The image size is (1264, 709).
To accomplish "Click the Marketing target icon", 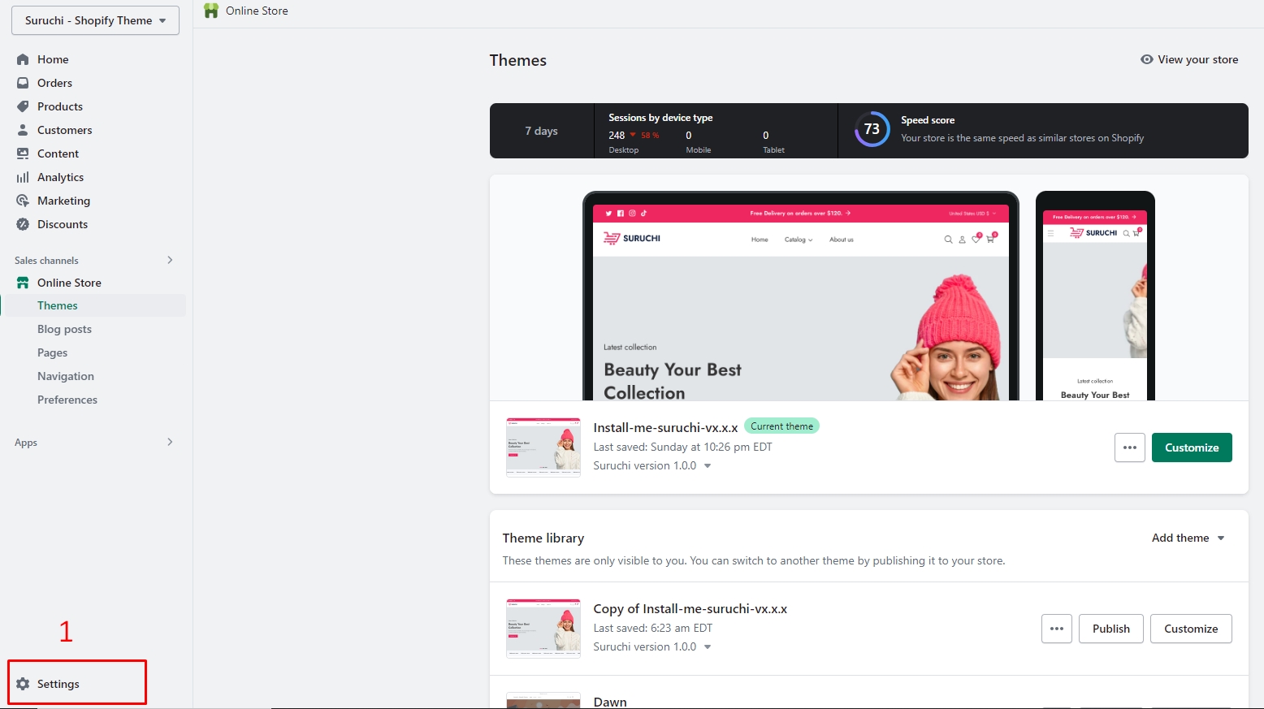I will (x=23, y=201).
